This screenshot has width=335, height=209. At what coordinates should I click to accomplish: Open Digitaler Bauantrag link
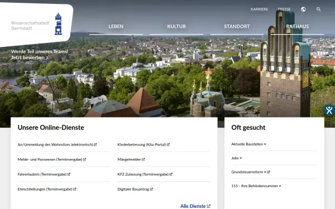(135, 189)
